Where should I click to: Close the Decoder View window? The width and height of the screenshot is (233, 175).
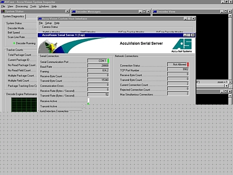click(230, 12)
